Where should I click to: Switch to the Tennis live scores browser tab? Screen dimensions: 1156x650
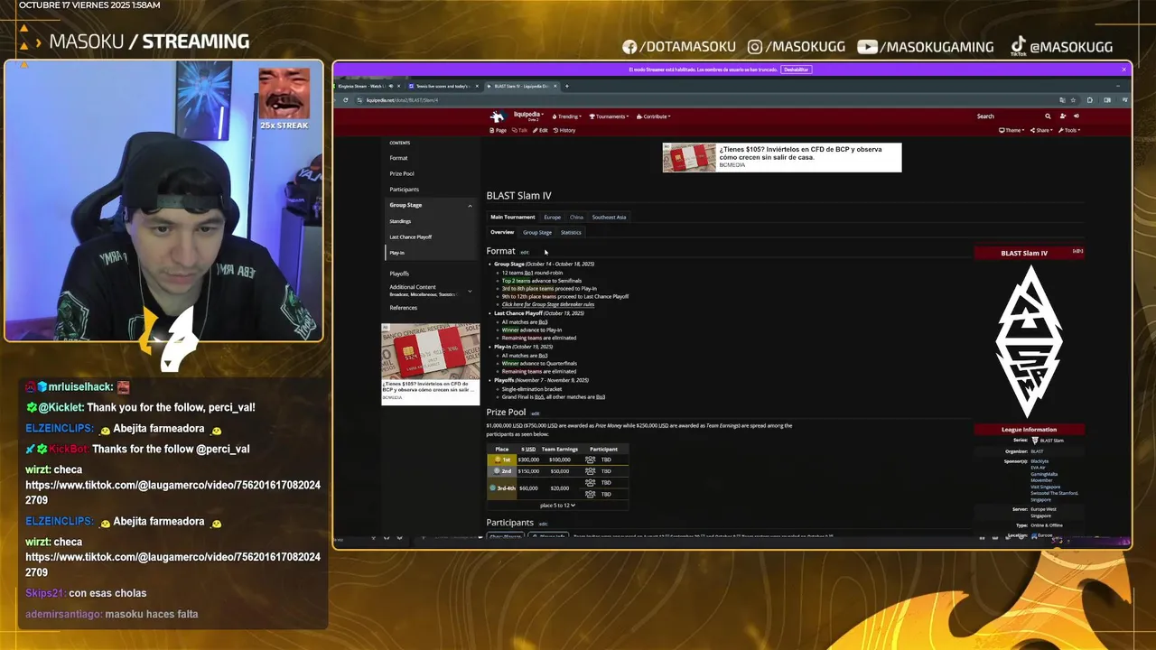[x=444, y=86]
